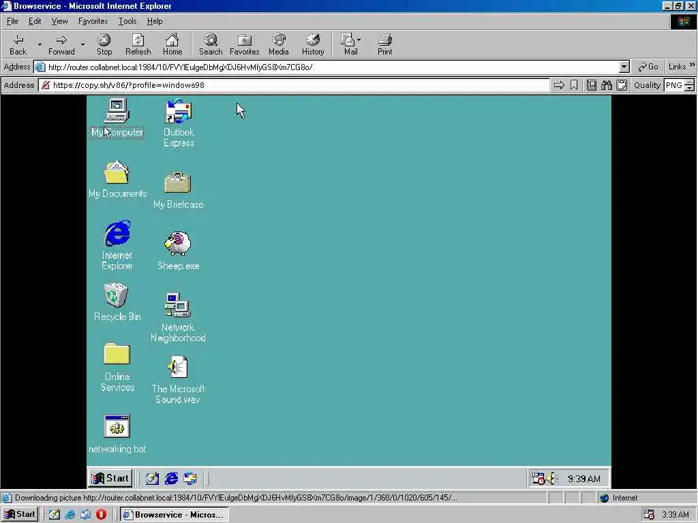
Task: Select Network Neighborhood icon
Action: 178,317
